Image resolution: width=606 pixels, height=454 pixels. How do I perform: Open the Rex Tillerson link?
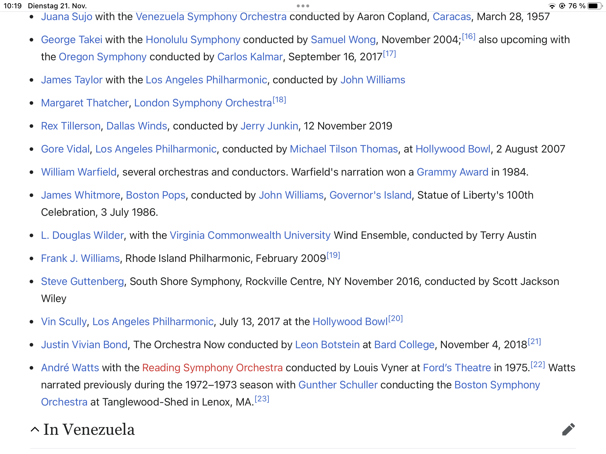(71, 126)
